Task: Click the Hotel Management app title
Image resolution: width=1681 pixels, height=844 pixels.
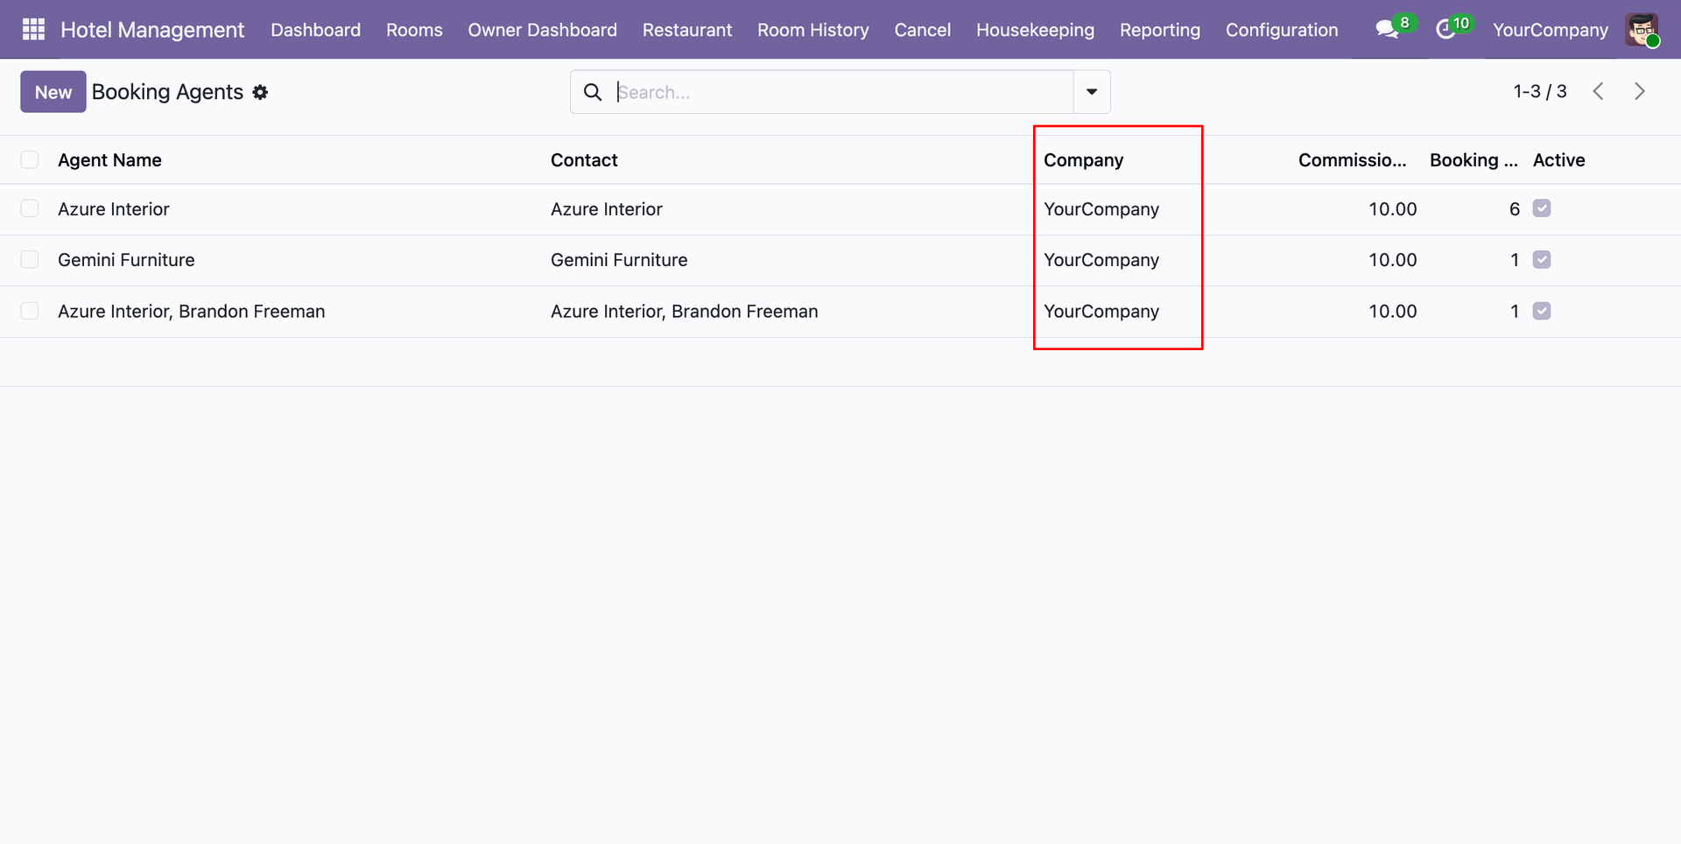Action: [x=152, y=30]
